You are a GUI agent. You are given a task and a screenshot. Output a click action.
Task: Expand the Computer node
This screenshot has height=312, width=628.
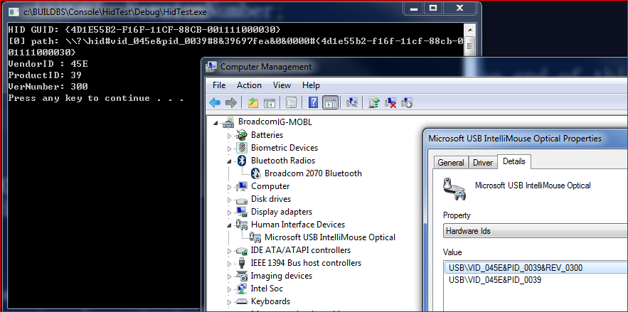(230, 187)
